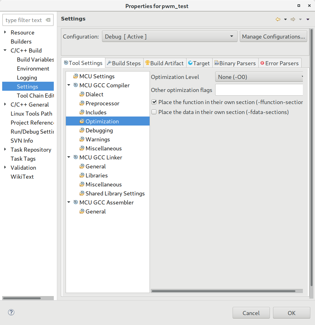Screen dimensions: 315x325
Task: Click the Manage Configurations button
Action: [273, 36]
